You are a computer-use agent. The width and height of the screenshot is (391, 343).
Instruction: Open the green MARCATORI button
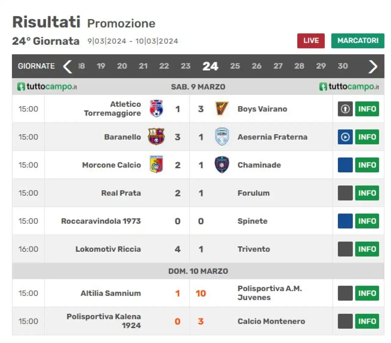click(x=358, y=41)
